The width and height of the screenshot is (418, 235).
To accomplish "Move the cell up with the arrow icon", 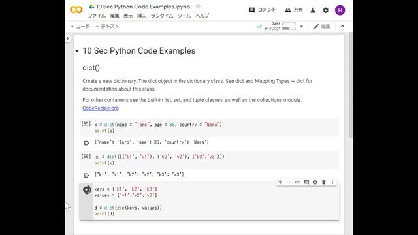I will [280, 182].
